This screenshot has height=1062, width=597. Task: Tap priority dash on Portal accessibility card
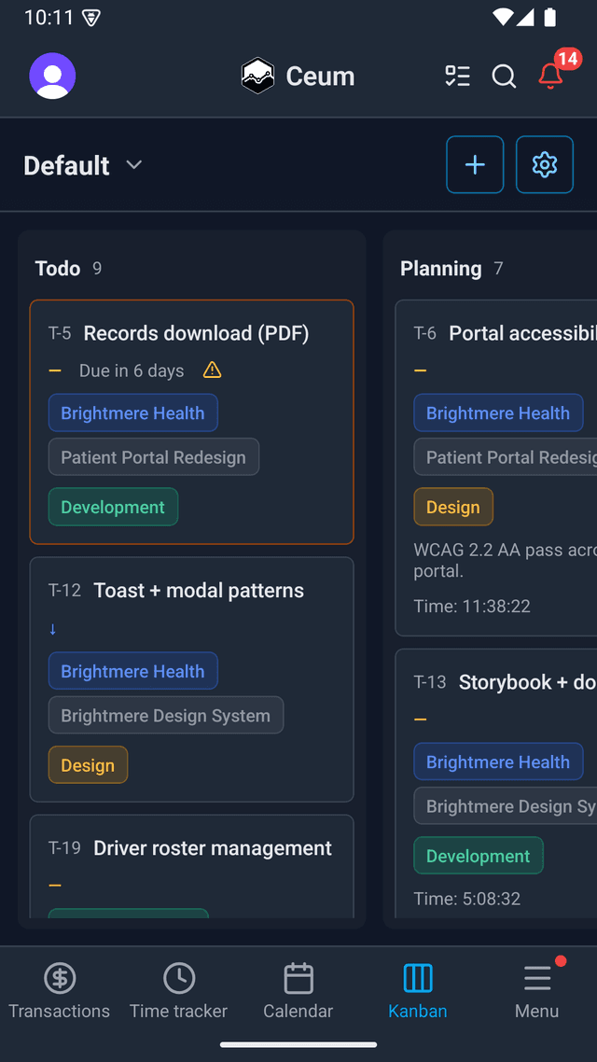(421, 370)
